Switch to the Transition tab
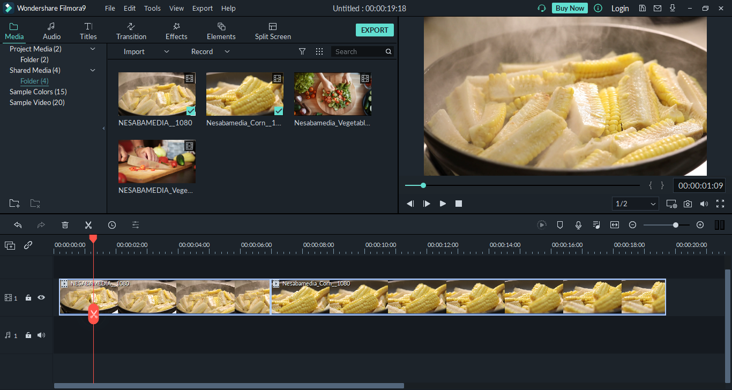The width and height of the screenshot is (732, 390). pos(131,31)
